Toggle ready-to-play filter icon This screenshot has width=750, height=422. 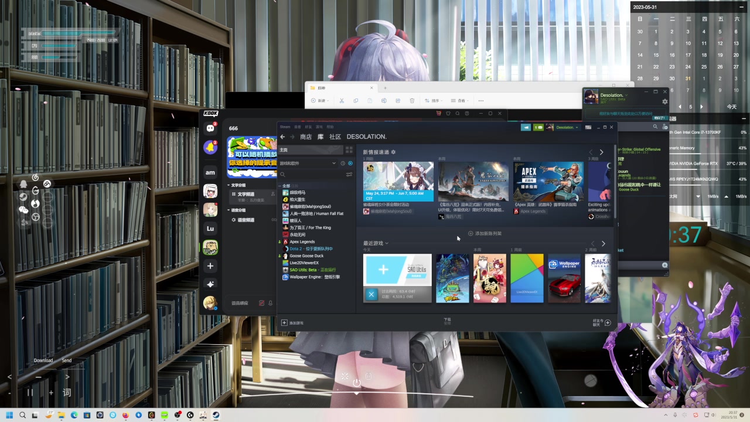(x=350, y=164)
